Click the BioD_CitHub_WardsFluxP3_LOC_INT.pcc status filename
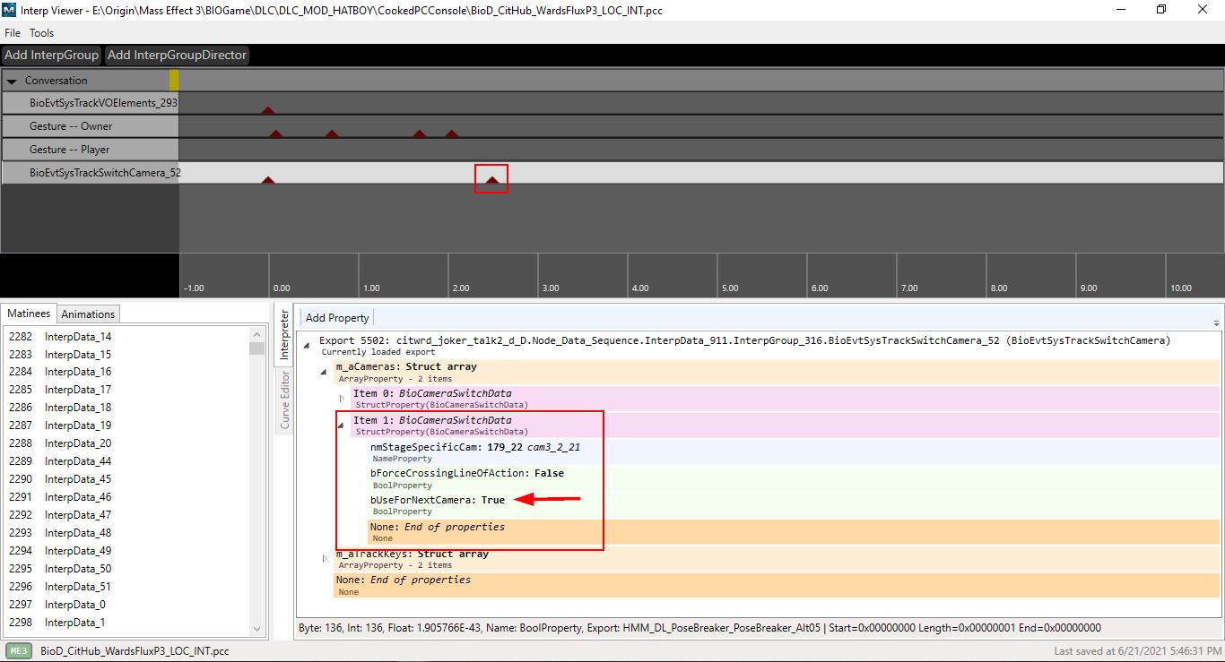1225x662 pixels. (135, 651)
